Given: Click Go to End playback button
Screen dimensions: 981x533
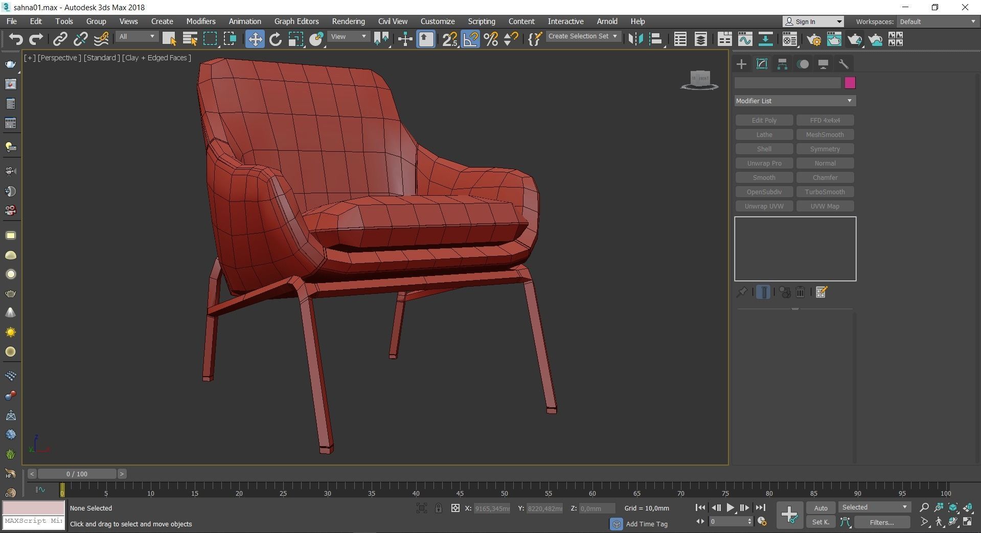Looking at the screenshot, I should 760,508.
